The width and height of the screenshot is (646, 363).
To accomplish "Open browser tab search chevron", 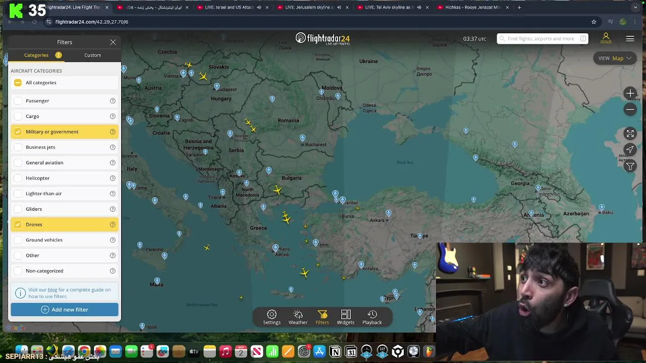I will 635,8.
